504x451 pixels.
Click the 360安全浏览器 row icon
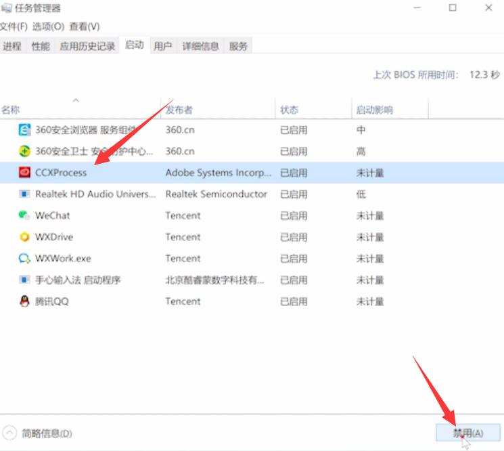24,130
